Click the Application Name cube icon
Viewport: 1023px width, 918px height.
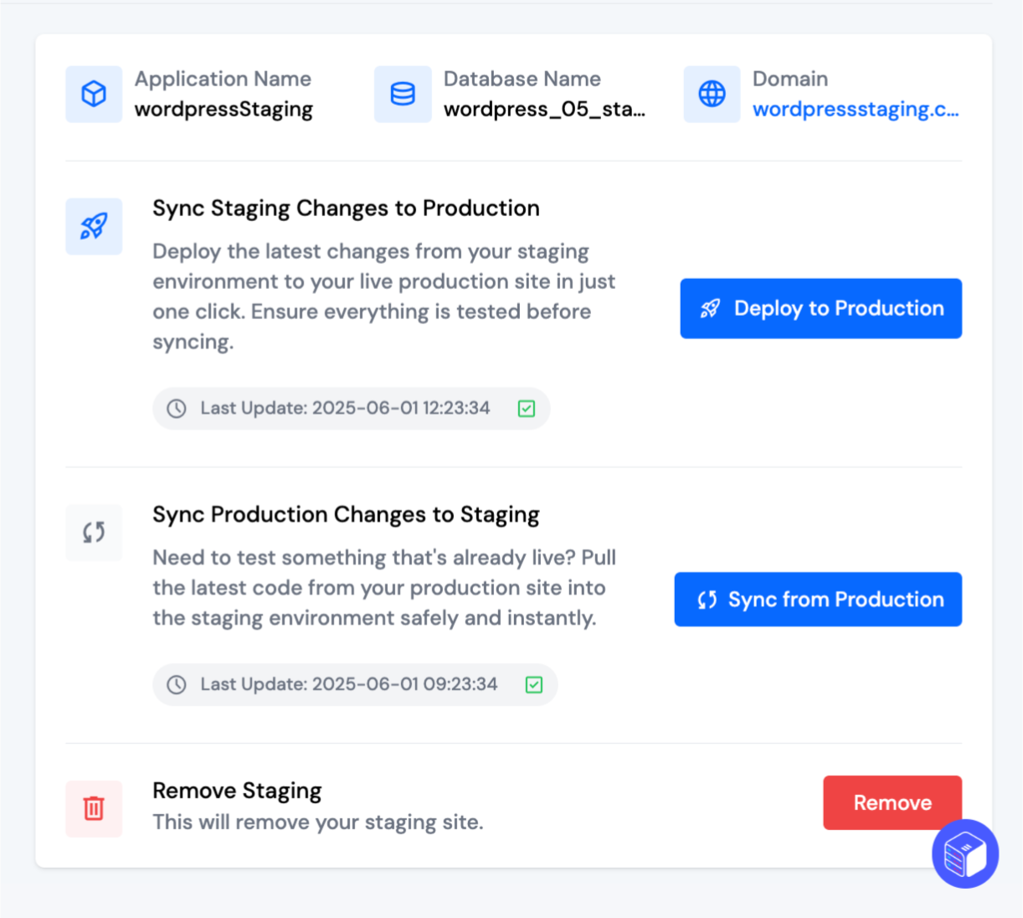click(94, 94)
